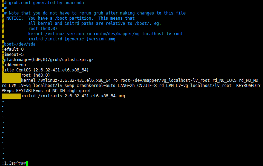Click the 'title CentOS' entry line
The image size is (263, 166).
click(x=45, y=70)
